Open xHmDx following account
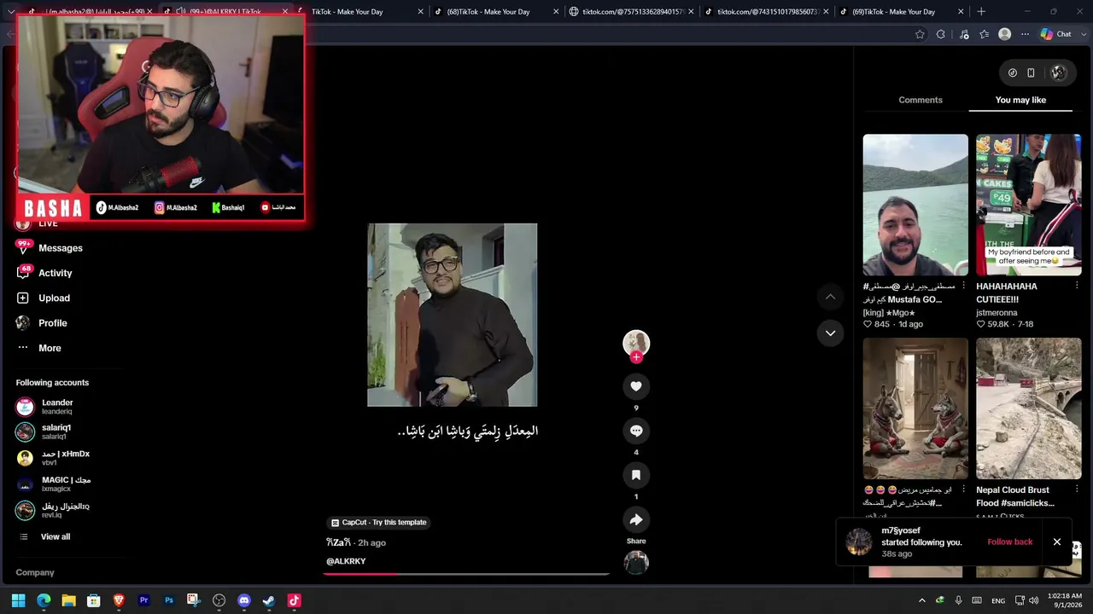1093x614 pixels. point(66,458)
